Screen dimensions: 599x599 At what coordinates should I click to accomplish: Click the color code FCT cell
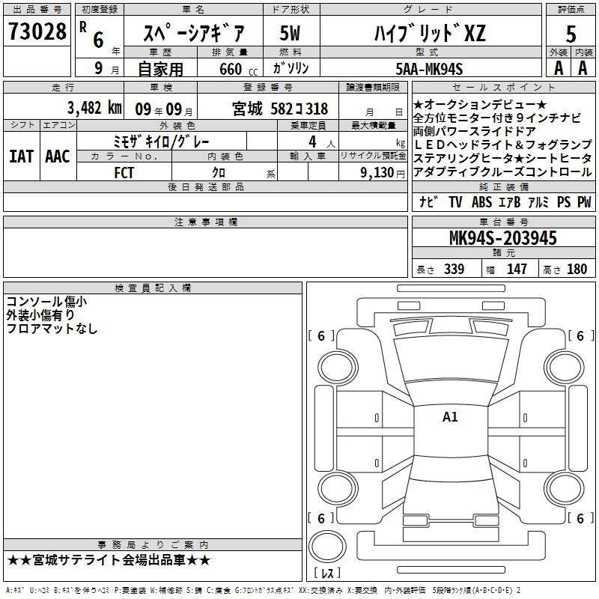coord(124,171)
